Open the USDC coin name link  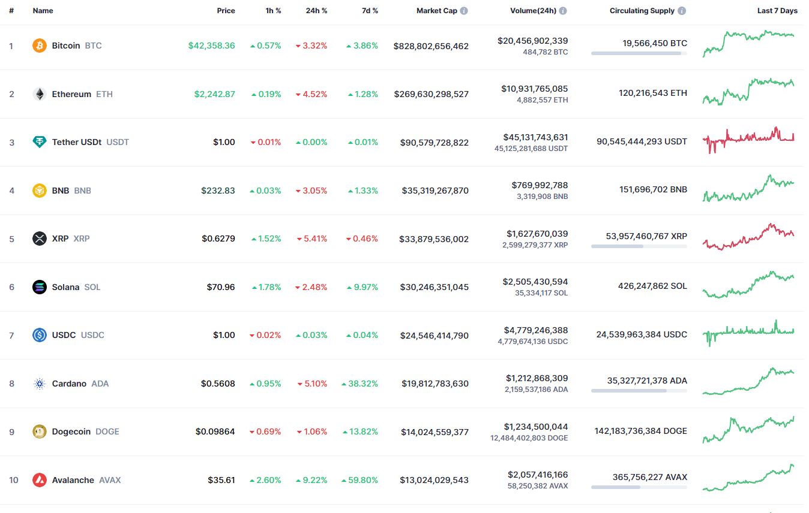click(64, 335)
